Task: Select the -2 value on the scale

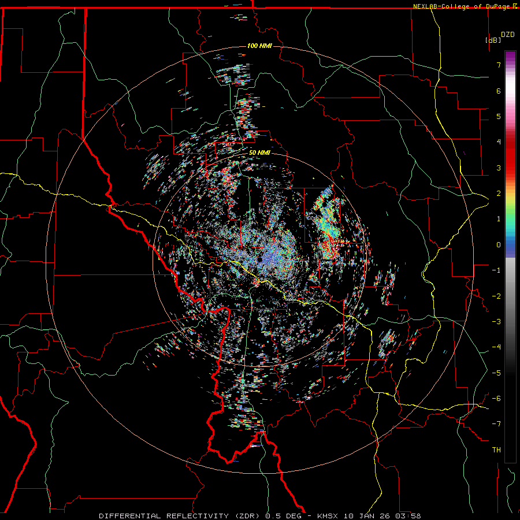Action: (x=496, y=296)
